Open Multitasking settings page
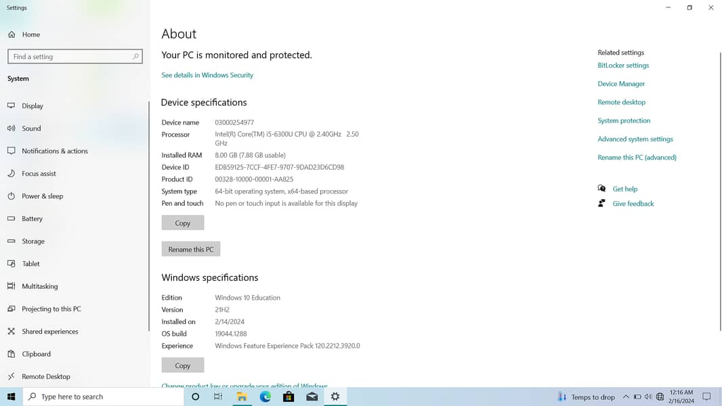 (39, 286)
